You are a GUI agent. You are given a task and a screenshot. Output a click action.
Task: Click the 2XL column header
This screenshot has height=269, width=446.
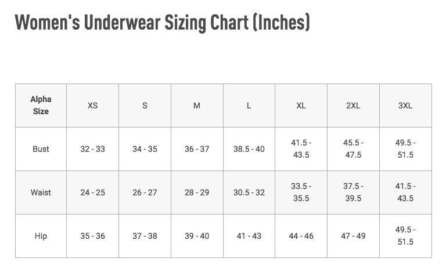click(x=353, y=106)
